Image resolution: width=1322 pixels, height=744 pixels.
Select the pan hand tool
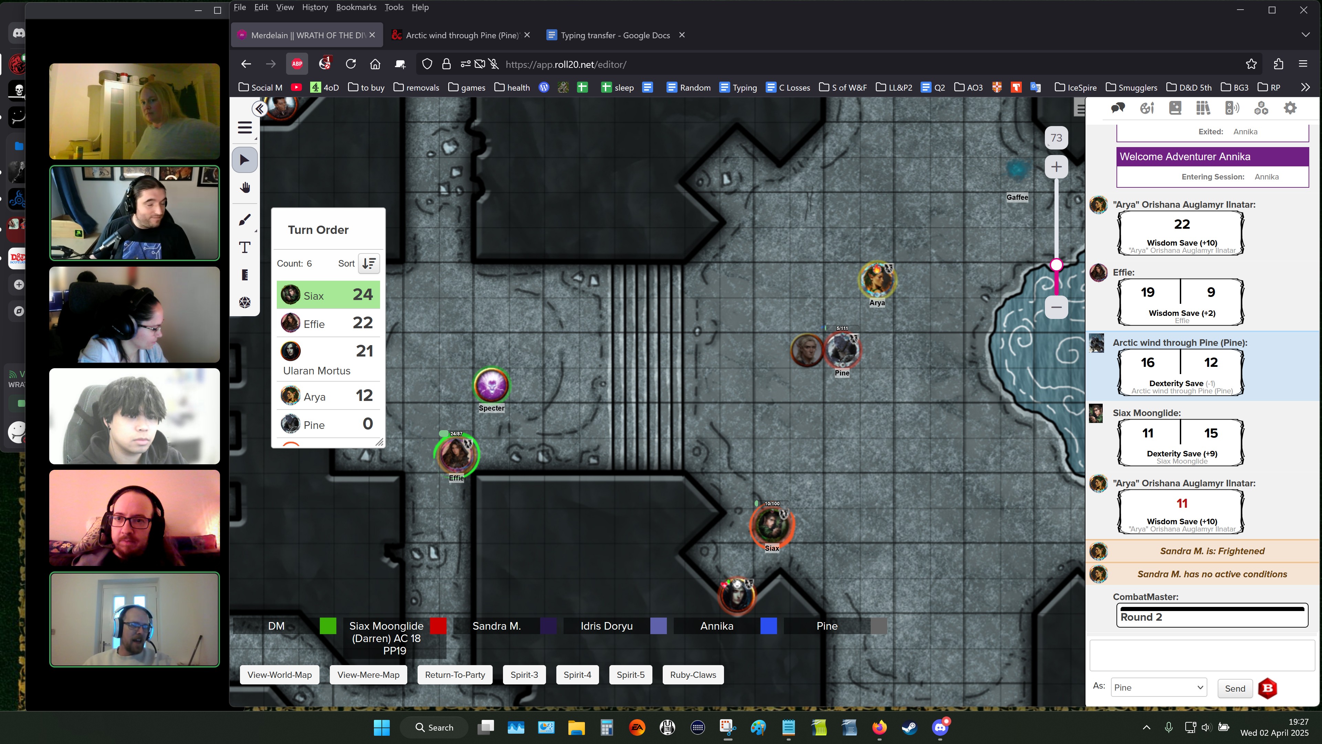245,188
